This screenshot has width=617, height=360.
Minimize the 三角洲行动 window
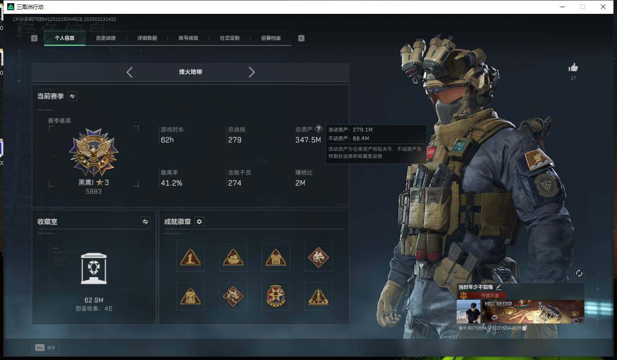[563, 7]
